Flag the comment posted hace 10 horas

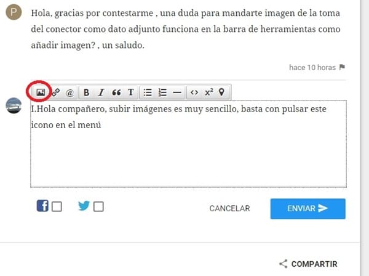coord(342,67)
